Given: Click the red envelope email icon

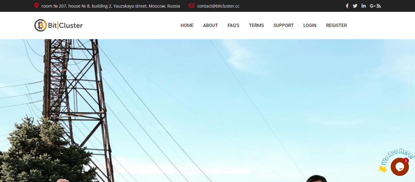Looking at the screenshot, I should pyautogui.click(x=191, y=6).
